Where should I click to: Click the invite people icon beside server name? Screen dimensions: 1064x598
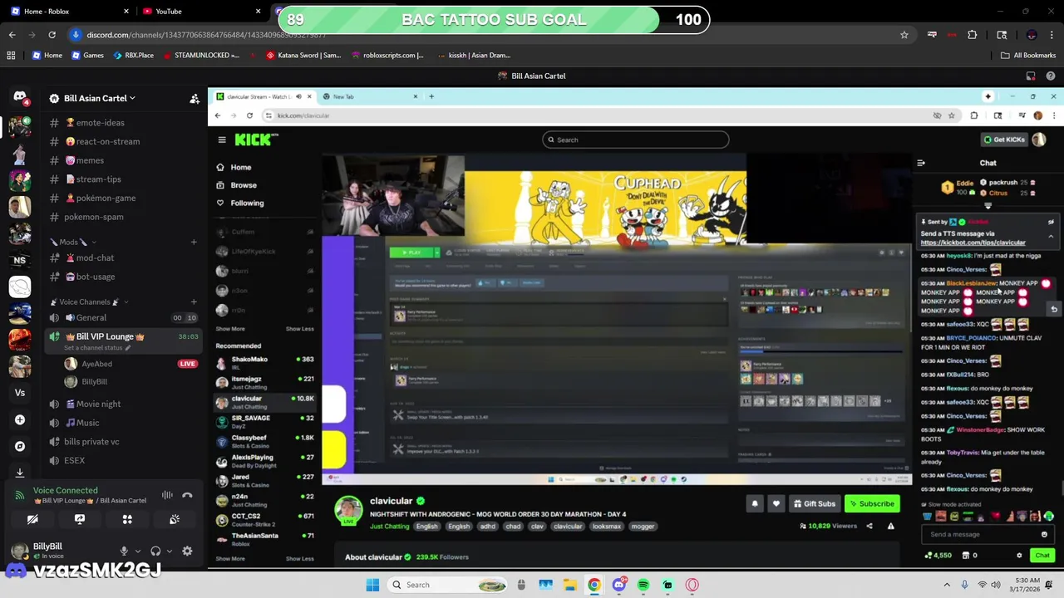tap(195, 98)
